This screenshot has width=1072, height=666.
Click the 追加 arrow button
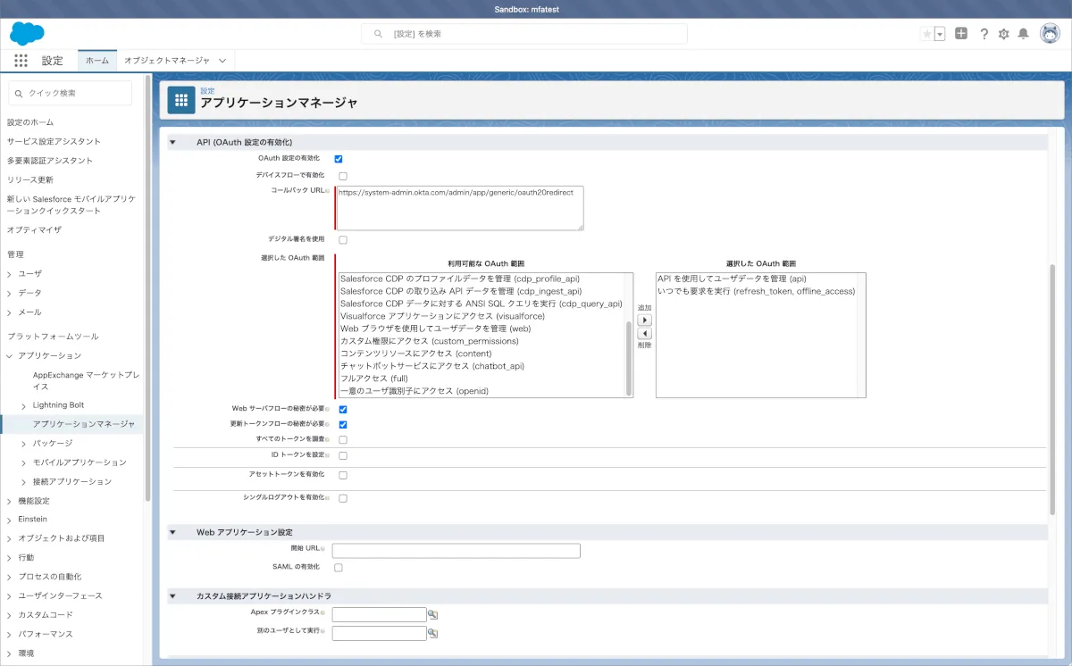point(644,320)
